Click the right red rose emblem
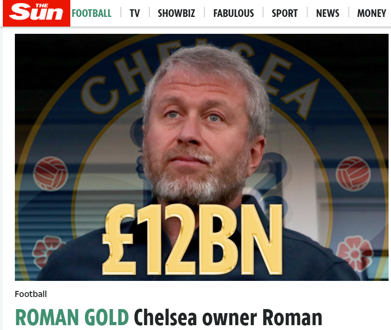The width and height of the screenshot is (391, 330). (x=354, y=253)
